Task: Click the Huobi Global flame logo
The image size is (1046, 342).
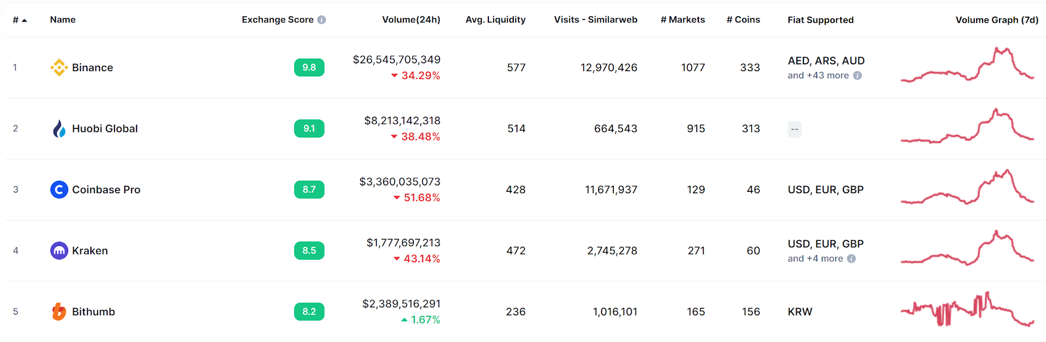Action: click(59, 129)
